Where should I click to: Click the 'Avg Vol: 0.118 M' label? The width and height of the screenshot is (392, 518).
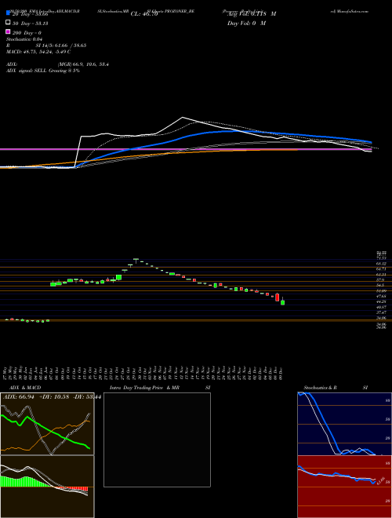[252, 14]
